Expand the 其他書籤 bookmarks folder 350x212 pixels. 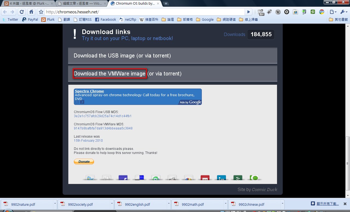338,20
